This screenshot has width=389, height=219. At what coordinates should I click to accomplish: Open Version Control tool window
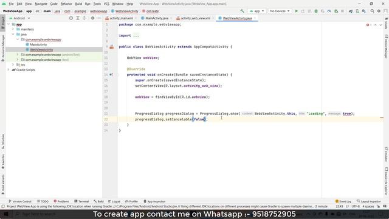pyautogui.click(x=20, y=201)
